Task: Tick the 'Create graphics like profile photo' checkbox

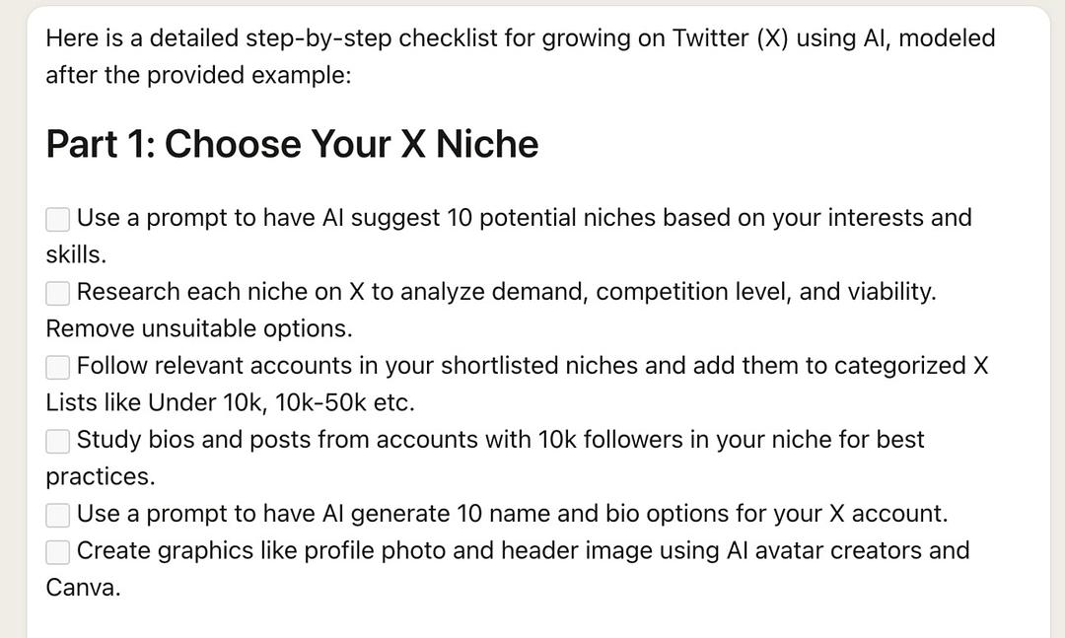Action: 58,551
